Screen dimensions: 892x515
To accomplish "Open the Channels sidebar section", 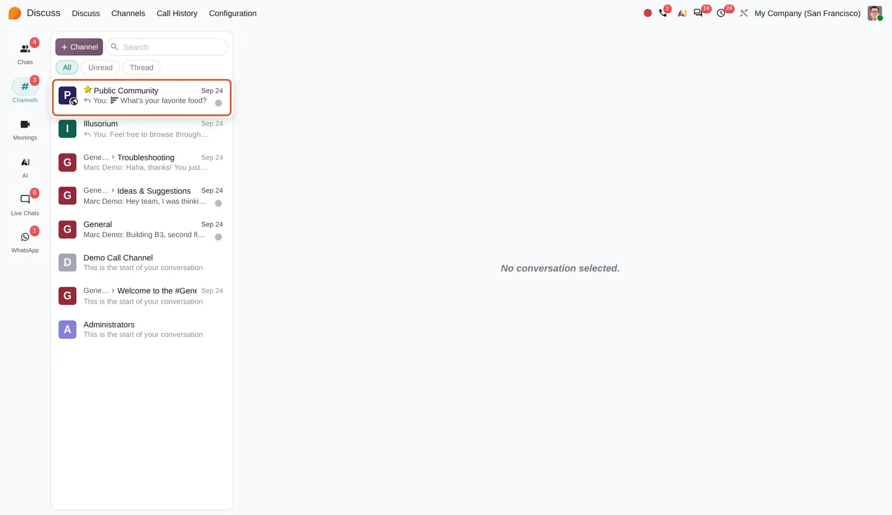I will pyautogui.click(x=25, y=91).
